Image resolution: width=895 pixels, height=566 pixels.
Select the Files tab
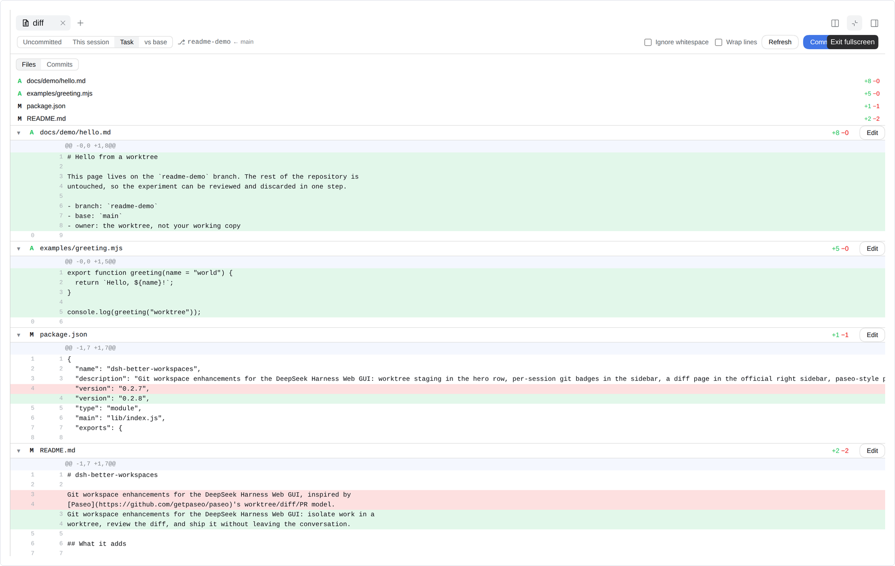[x=28, y=64]
